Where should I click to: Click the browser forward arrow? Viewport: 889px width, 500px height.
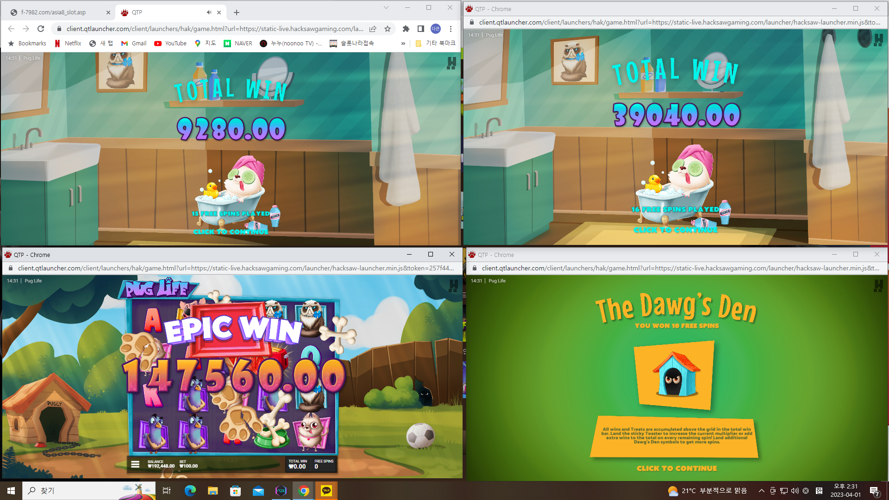[x=26, y=29]
